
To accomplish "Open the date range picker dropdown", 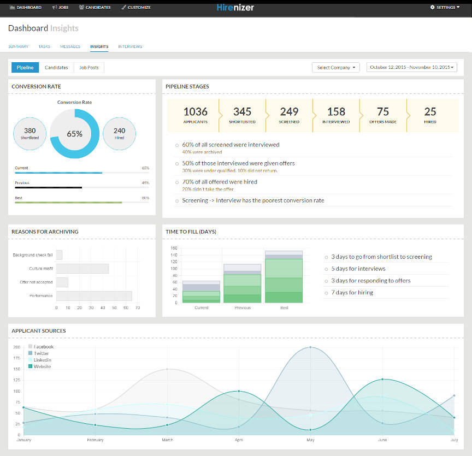I will [411, 68].
